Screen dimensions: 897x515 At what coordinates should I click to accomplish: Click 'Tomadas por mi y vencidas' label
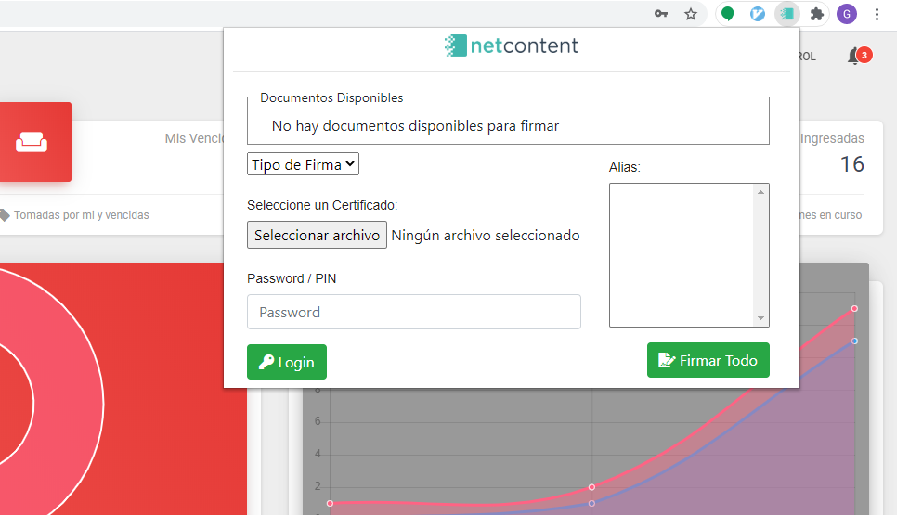pos(81,215)
